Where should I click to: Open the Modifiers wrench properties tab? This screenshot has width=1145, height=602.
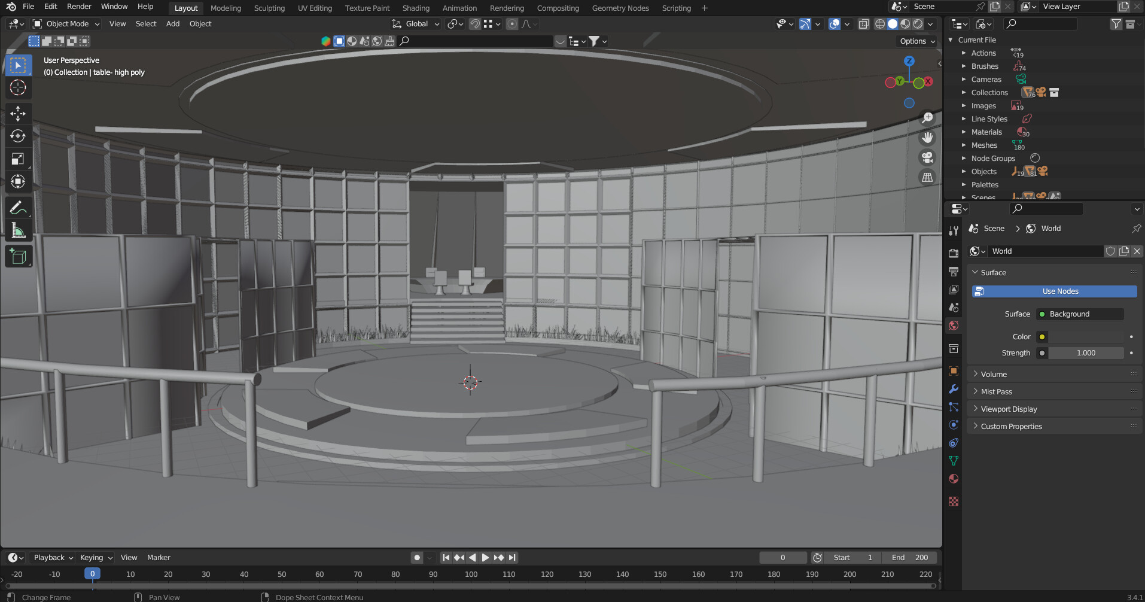954,389
